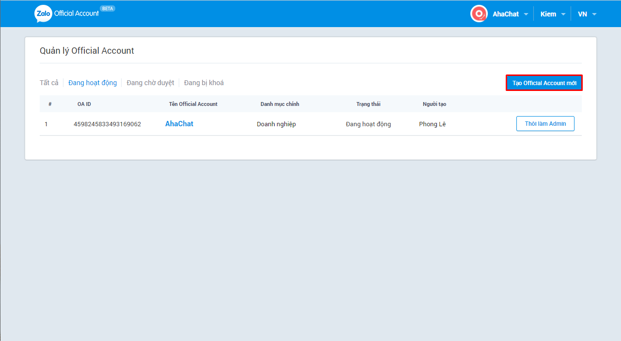Click creator name Phong Lê
The height and width of the screenshot is (341, 621).
(x=432, y=124)
